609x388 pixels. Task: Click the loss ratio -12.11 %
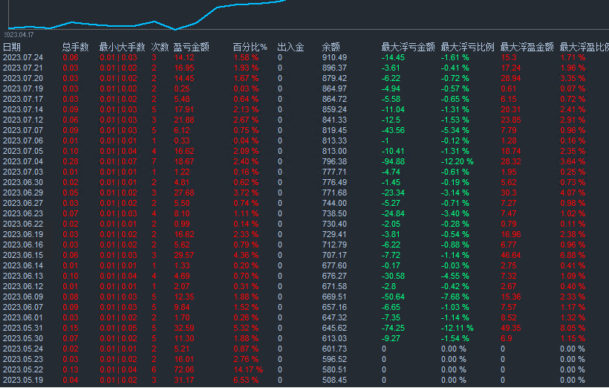click(457, 328)
